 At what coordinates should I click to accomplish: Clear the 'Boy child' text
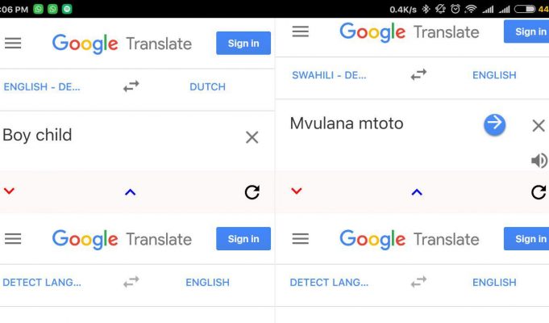coord(252,137)
